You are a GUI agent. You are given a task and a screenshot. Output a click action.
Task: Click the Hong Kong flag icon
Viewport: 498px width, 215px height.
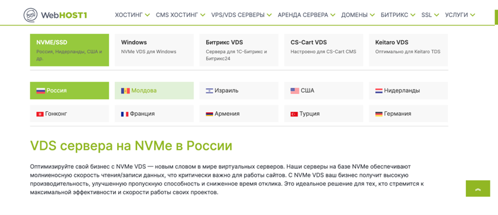(x=40, y=114)
